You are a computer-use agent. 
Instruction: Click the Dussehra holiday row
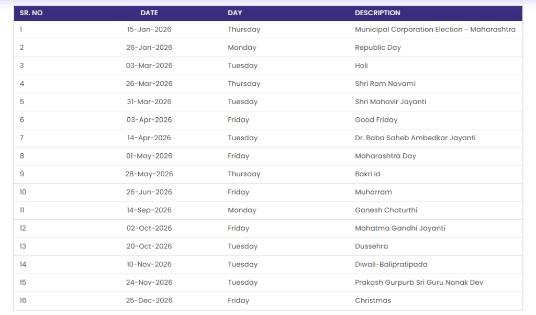coord(371,246)
